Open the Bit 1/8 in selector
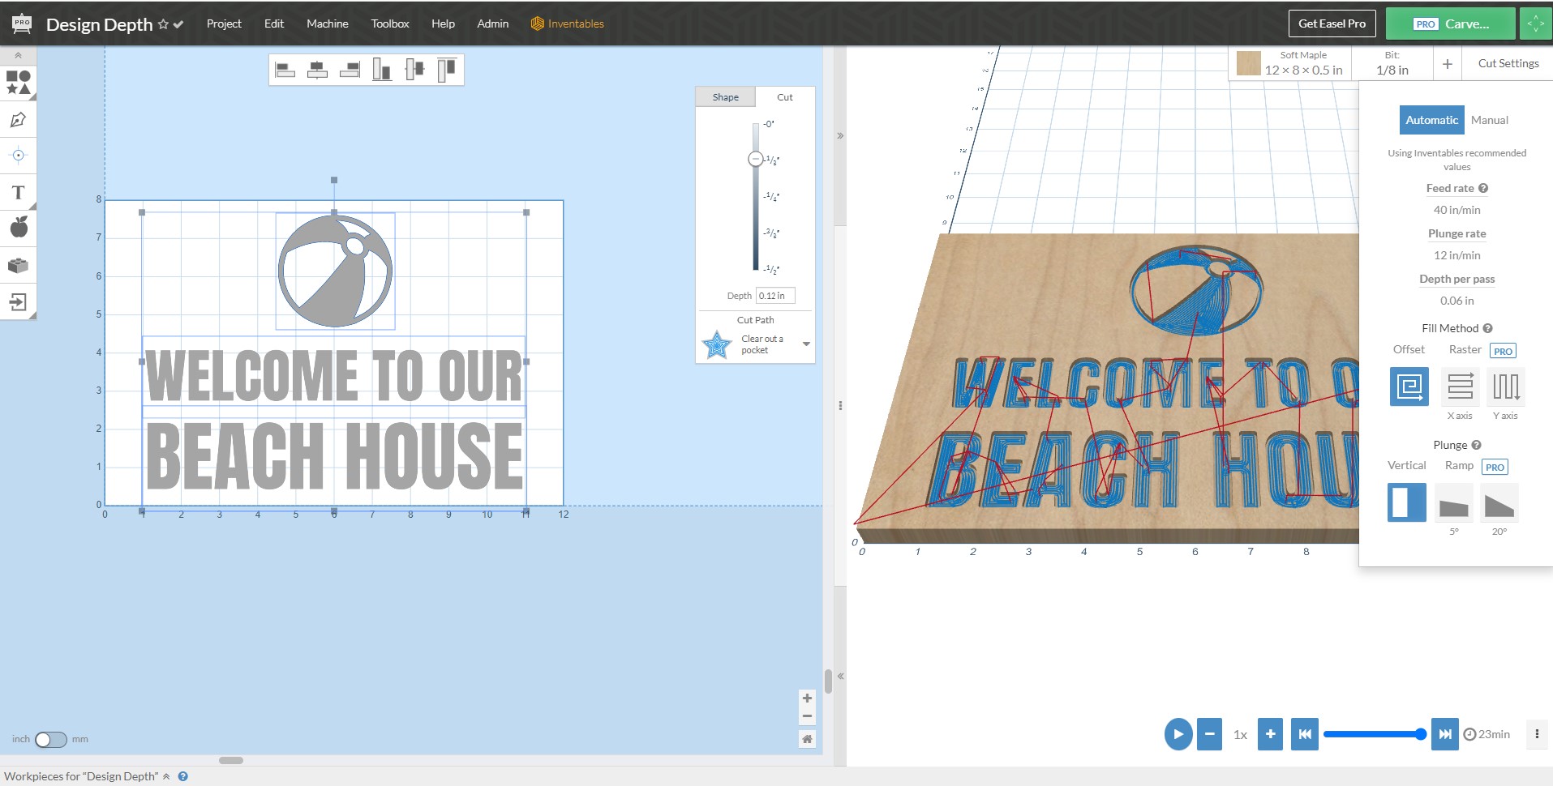The height and width of the screenshot is (786, 1553). pos(1392,64)
